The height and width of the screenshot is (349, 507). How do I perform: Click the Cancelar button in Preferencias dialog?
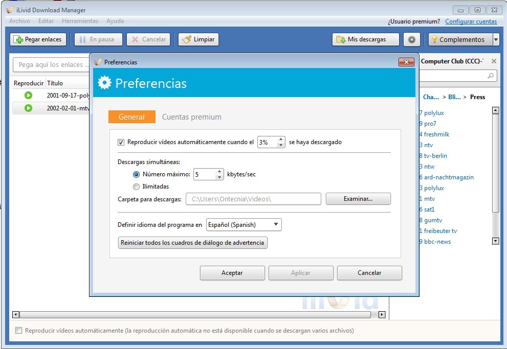[x=369, y=273]
